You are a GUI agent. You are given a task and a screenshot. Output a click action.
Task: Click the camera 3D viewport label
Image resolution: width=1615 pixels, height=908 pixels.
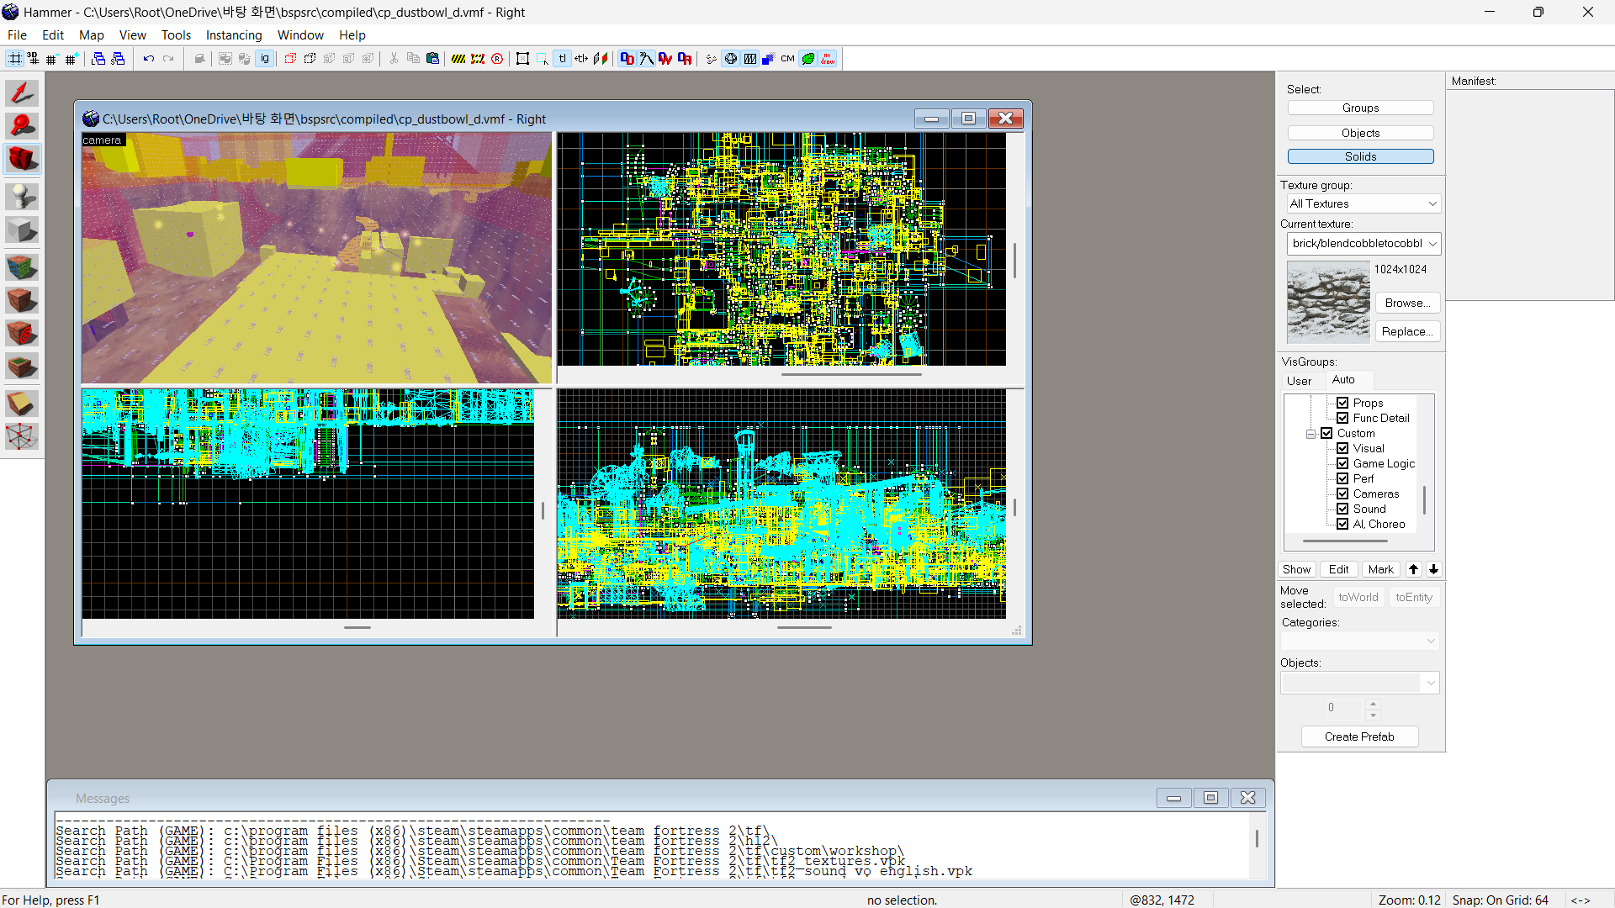click(103, 140)
